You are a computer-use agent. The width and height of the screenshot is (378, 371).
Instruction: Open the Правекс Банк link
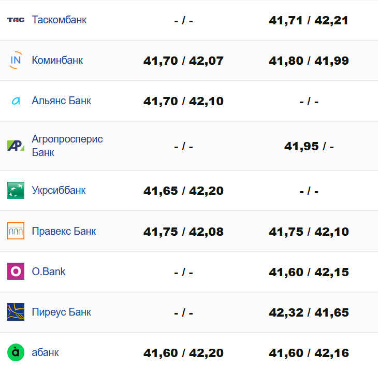(64, 231)
